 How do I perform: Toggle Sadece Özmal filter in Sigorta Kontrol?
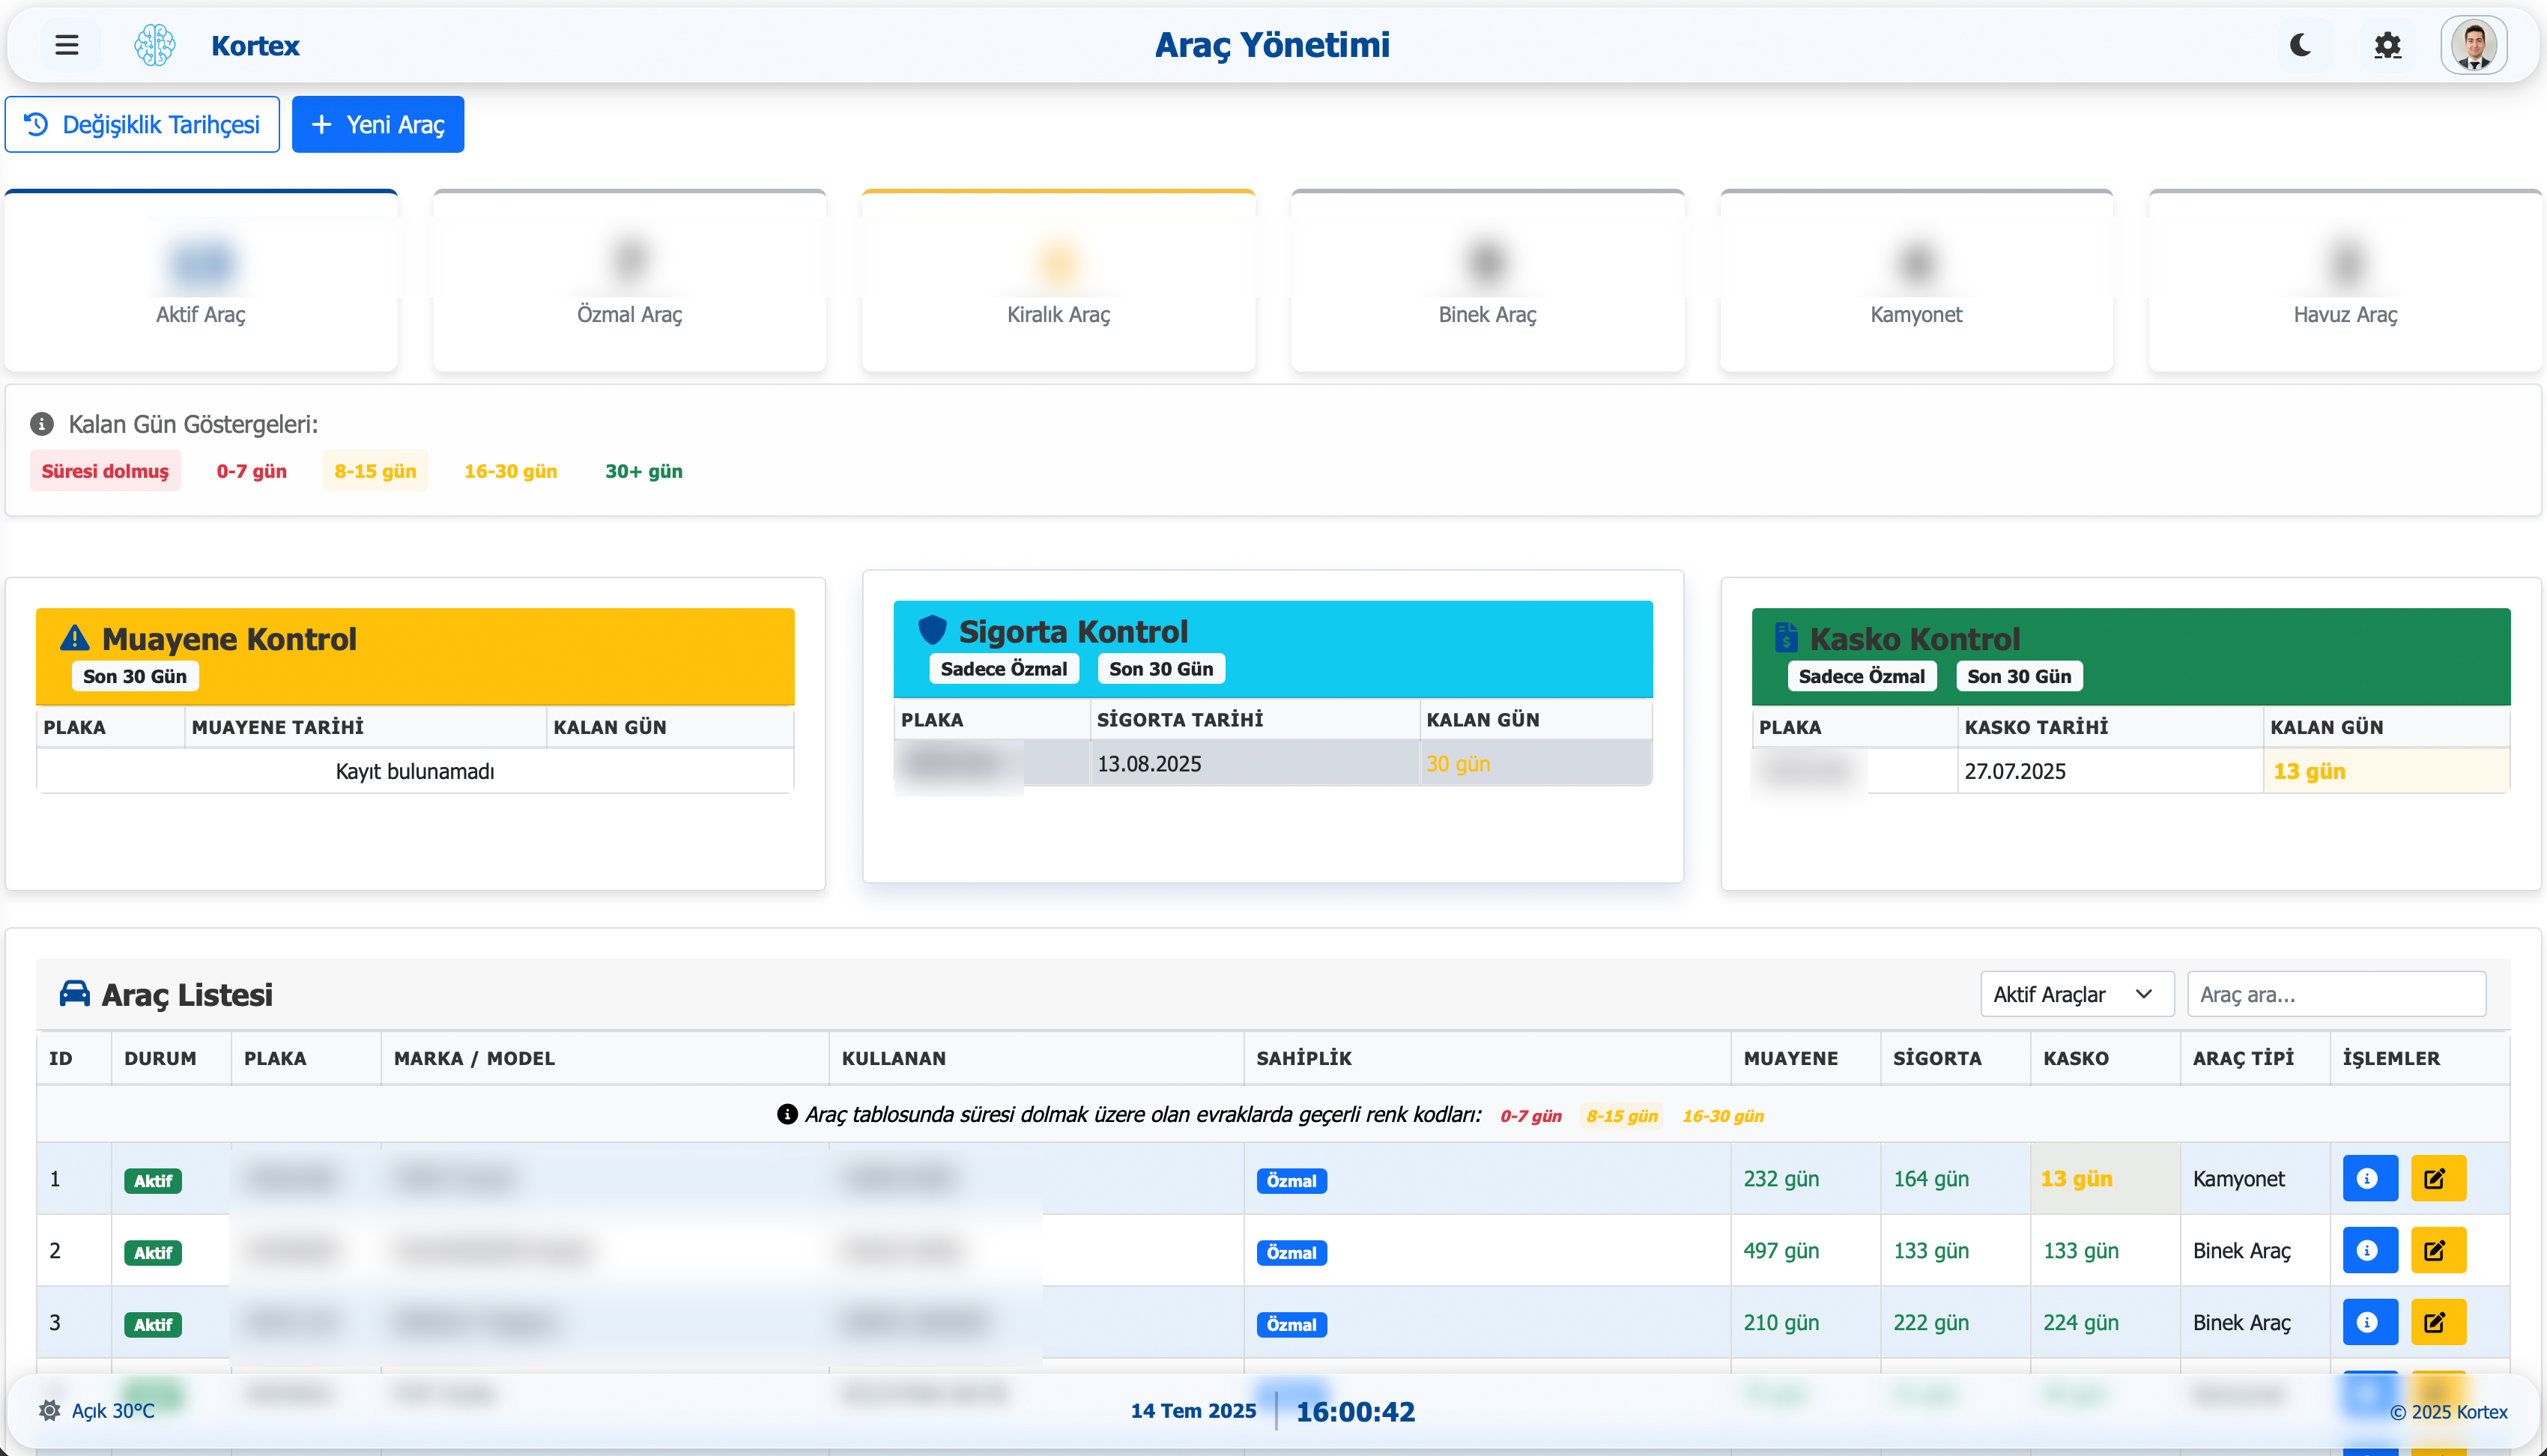(1003, 669)
